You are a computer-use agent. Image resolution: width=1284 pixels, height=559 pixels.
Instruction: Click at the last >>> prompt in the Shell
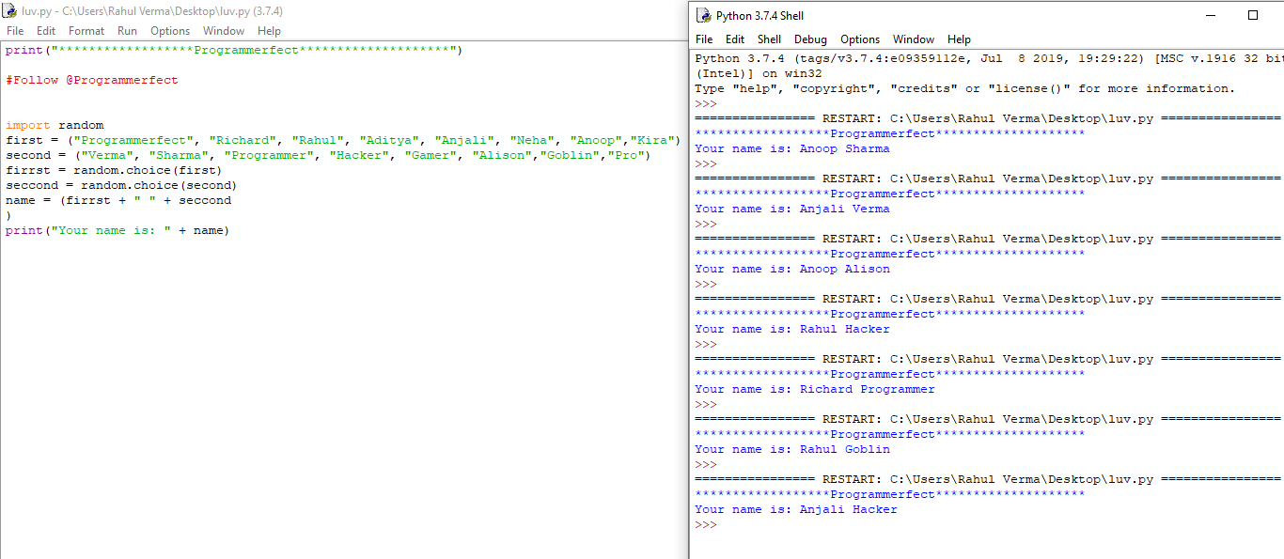pyautogui.click(x=704, y=524)
